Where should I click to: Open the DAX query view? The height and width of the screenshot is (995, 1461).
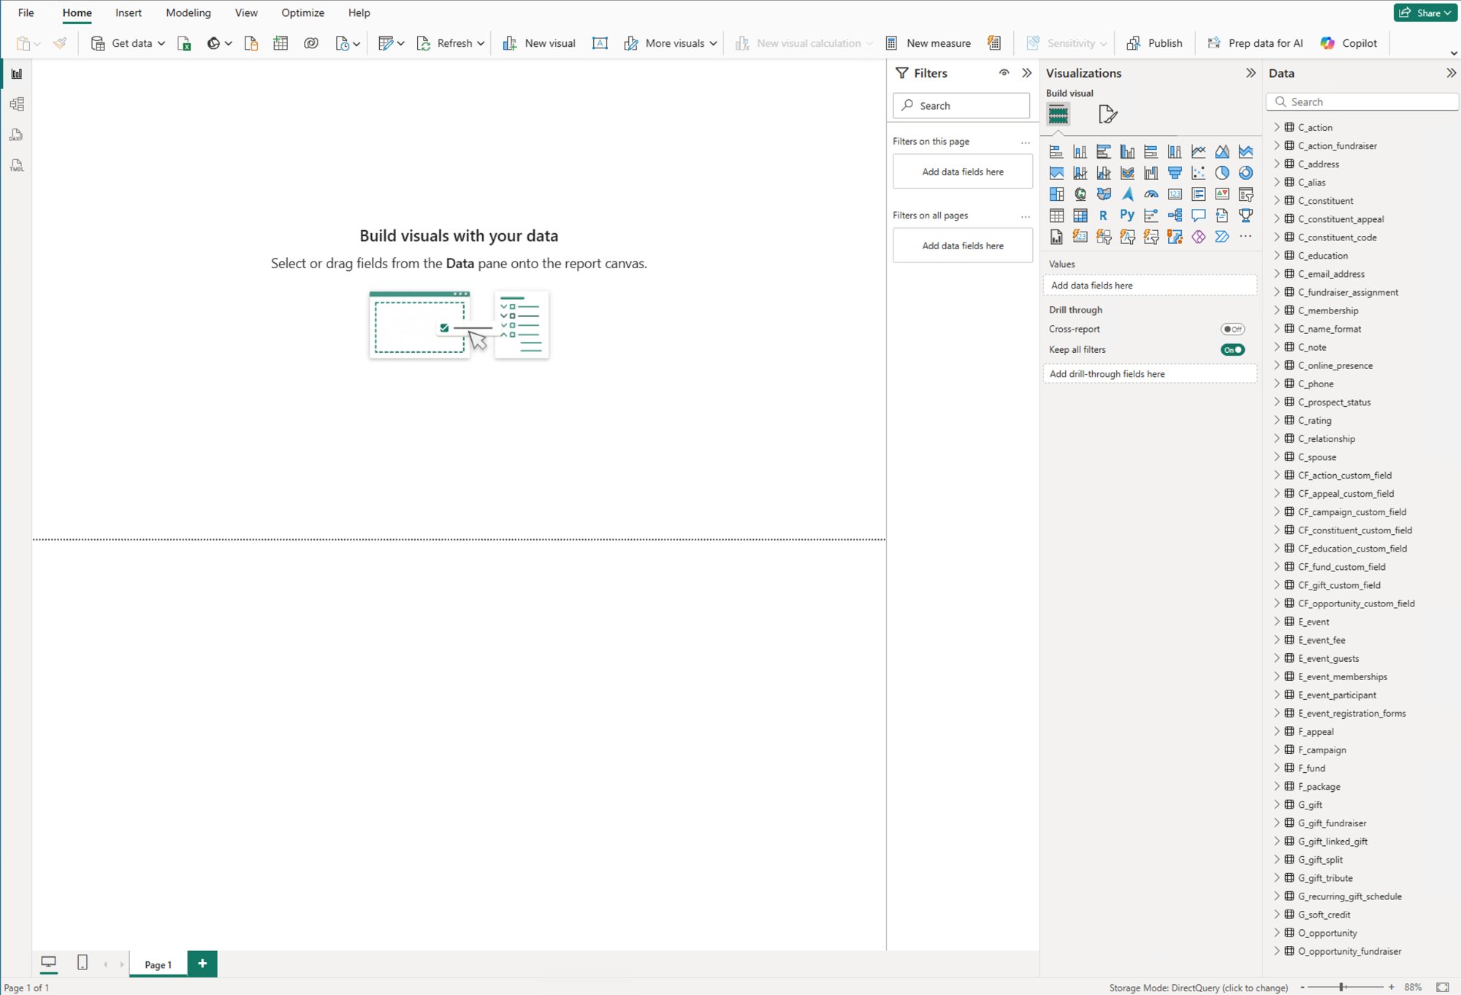[x=16, y=134]
